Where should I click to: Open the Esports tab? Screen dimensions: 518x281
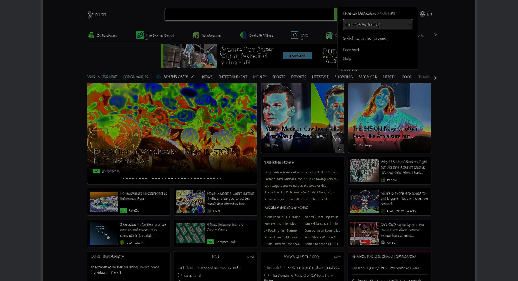pos(298,77)
